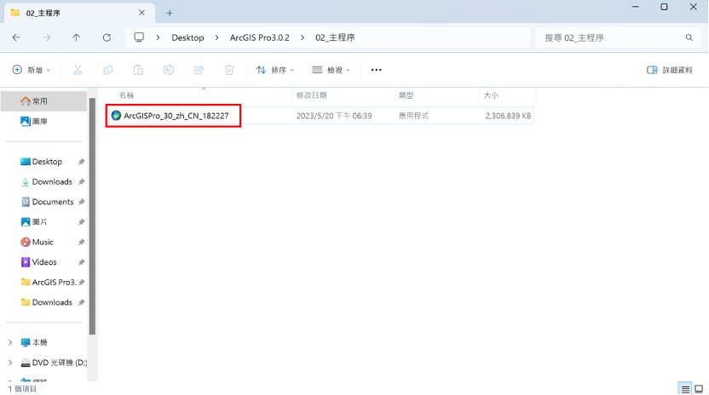This screenshot has width=709, height=395.
Task: Sort by the 修改日期 column header
Action: point(312,95)
